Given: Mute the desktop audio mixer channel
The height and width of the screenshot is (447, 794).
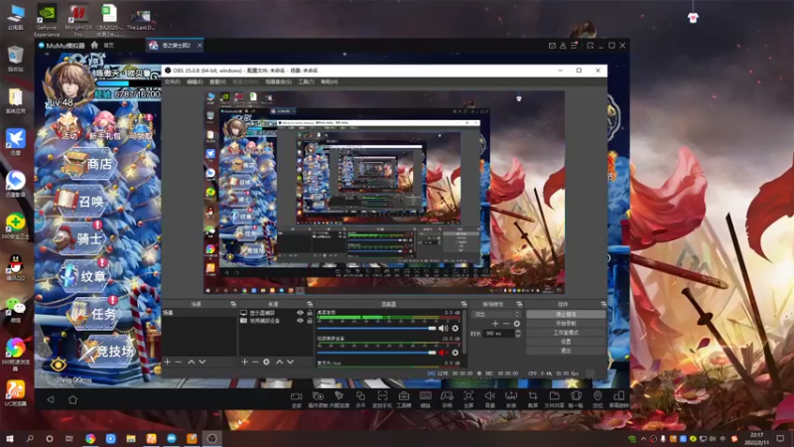Looking at the screenshot, I should pos(443,329).
